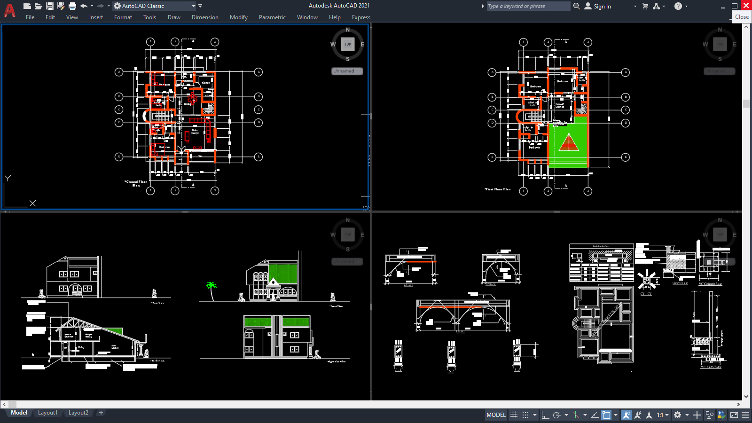Toggle Grid display in the status bar
752x423 pixels.
514,415
